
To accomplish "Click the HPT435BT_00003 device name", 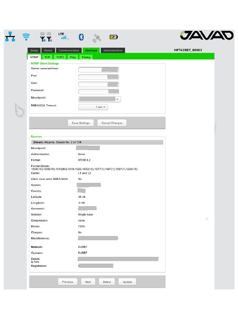I will 188,50.
